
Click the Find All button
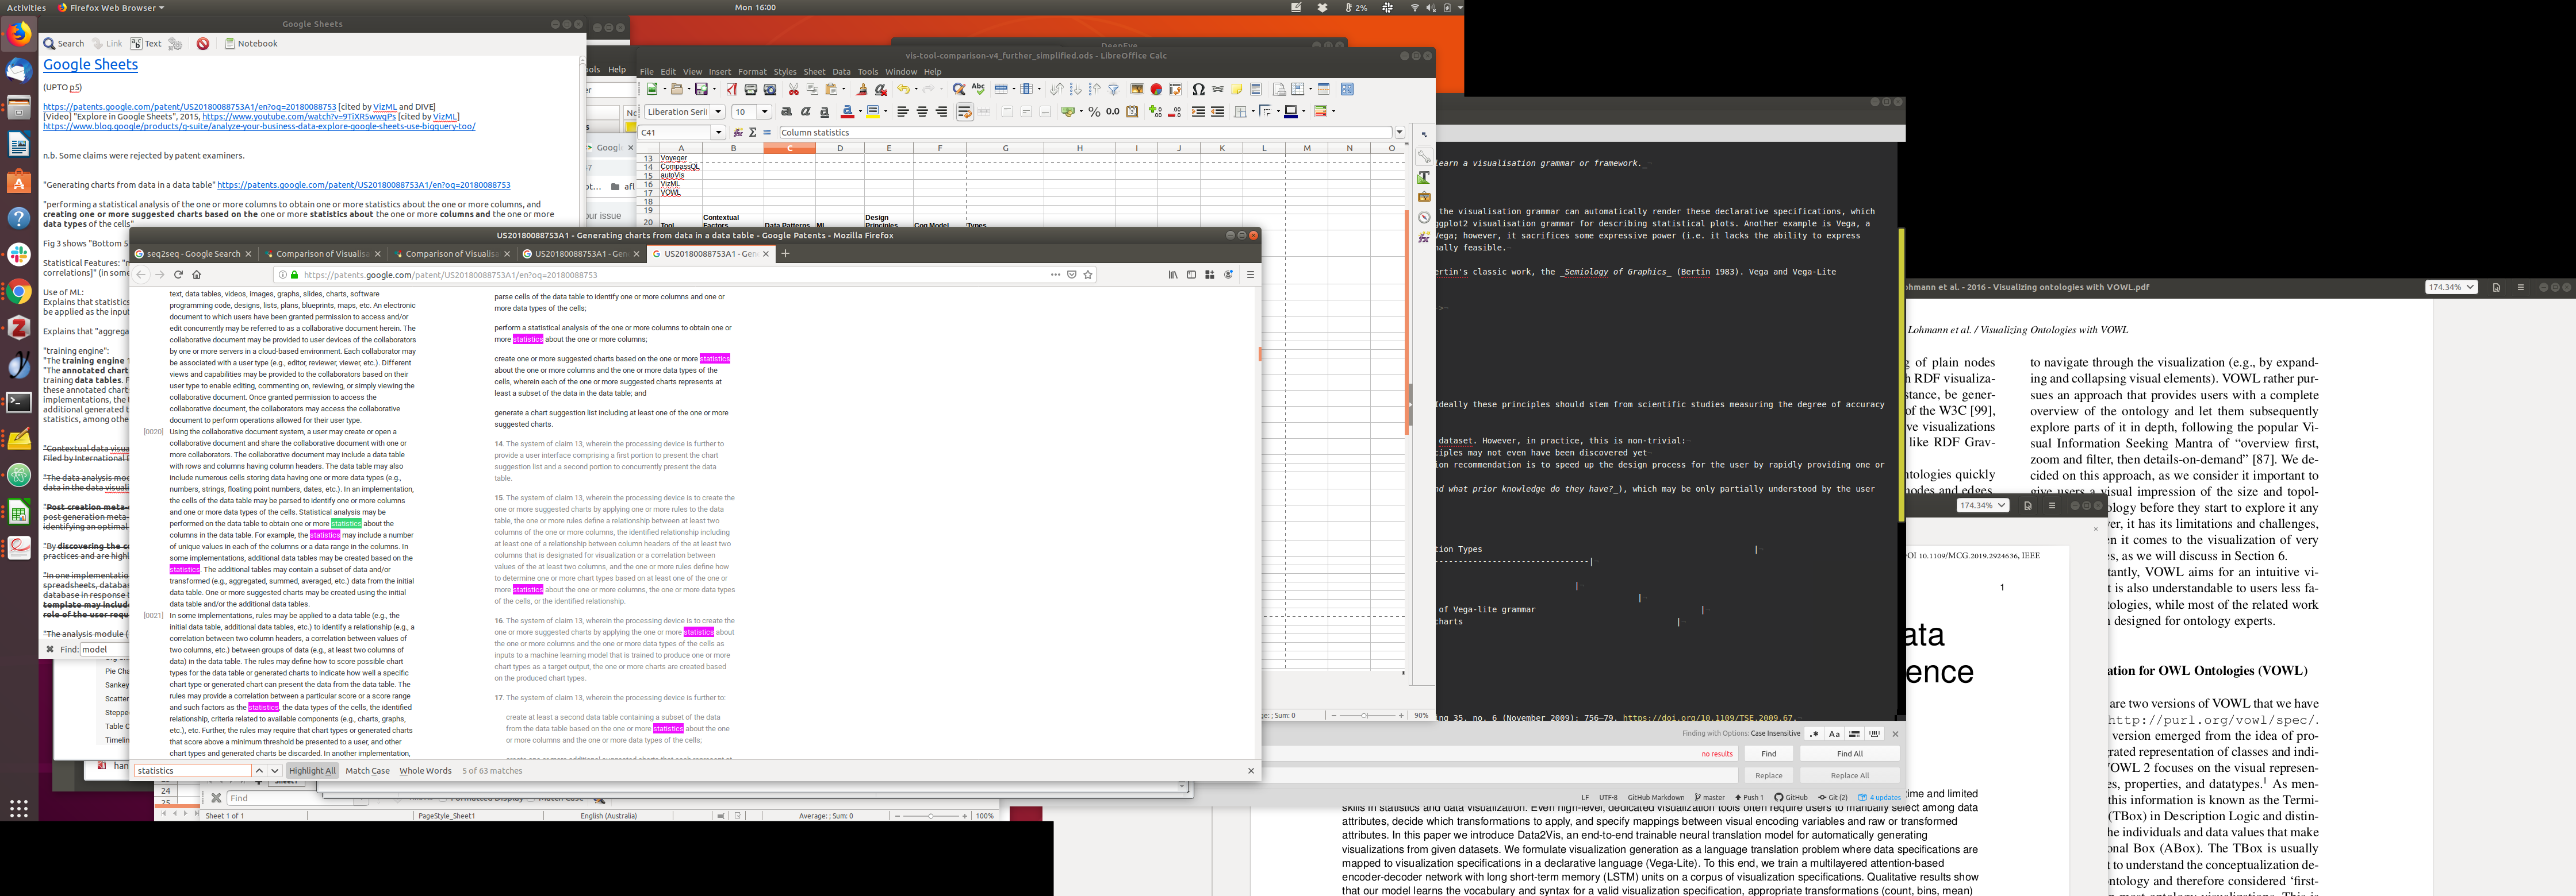[1849, 754]
